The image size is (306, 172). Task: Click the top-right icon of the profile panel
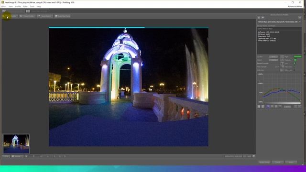[300, 18]
